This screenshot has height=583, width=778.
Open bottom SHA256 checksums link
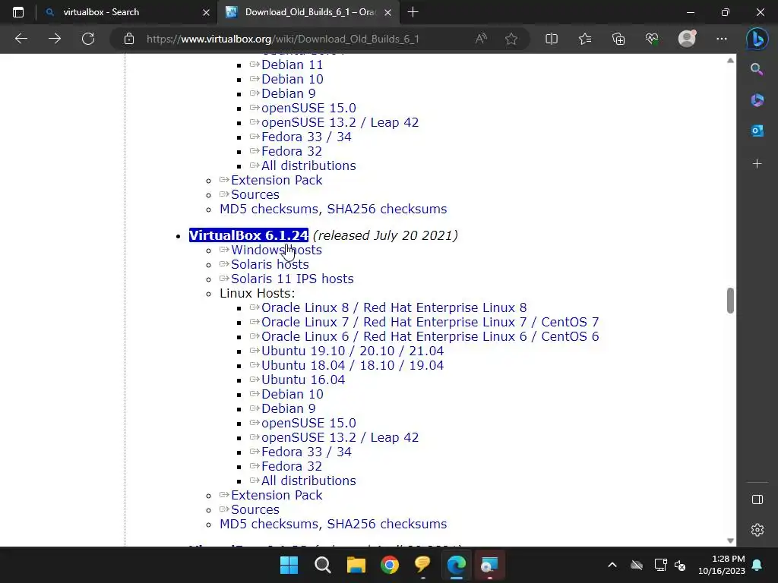click(387, 524)
